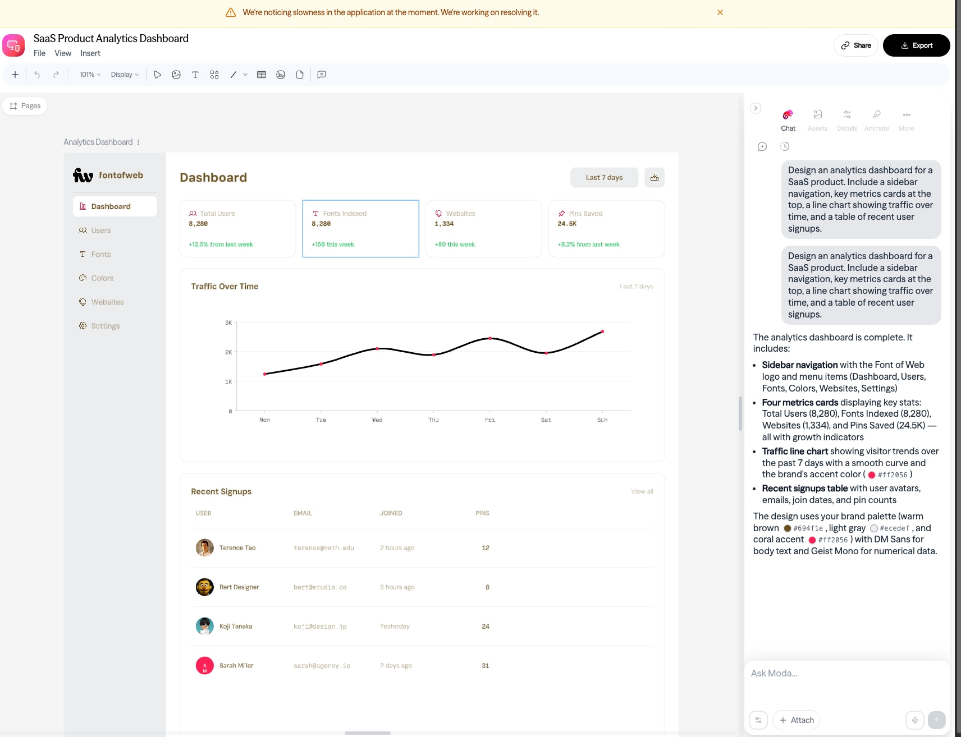The image size is (961, 737).
Task: Collapse the right chat panel
Action: tap(756, 108)
